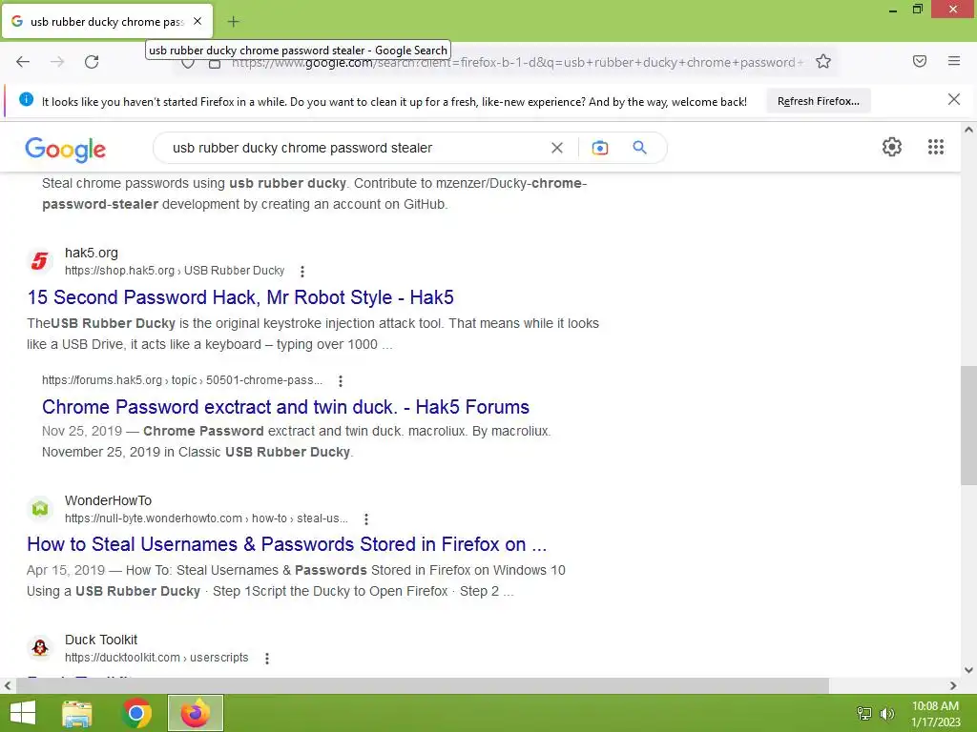Click the vertical scrollbar thumb
Viewport: 977px width, 732px height.
click(968, 426)
